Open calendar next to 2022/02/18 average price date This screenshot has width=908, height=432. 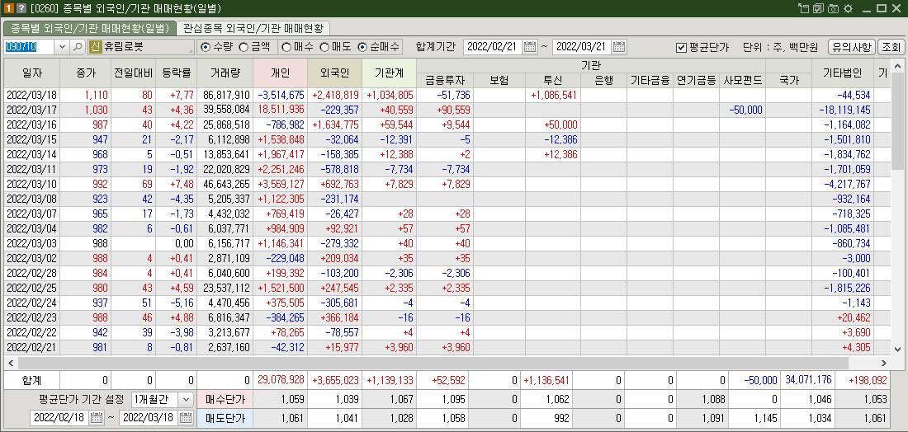click(x=96, y=417)
